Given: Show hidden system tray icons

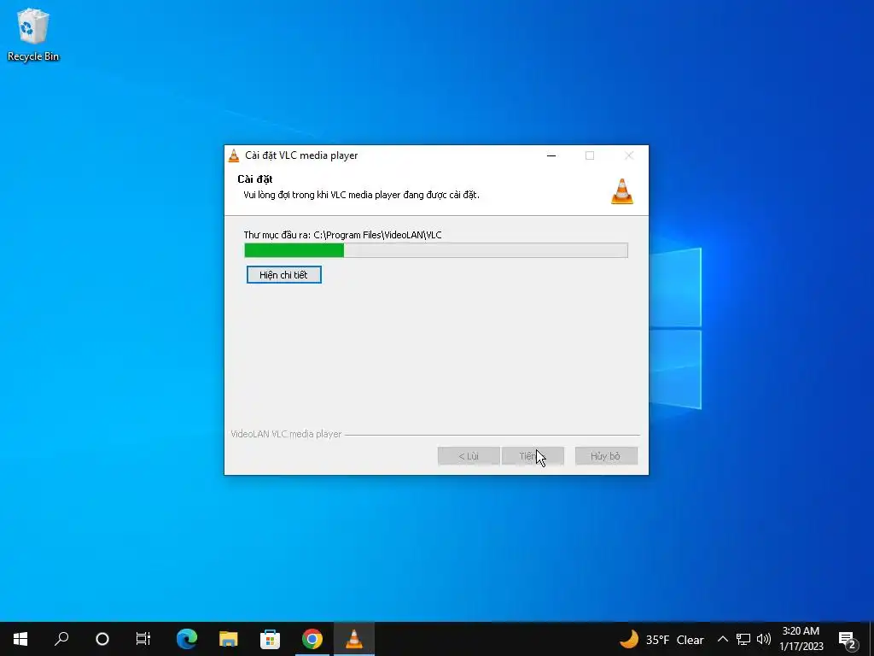Looking at the screenshot, I should pyautogui.click(x=722, y=639).
